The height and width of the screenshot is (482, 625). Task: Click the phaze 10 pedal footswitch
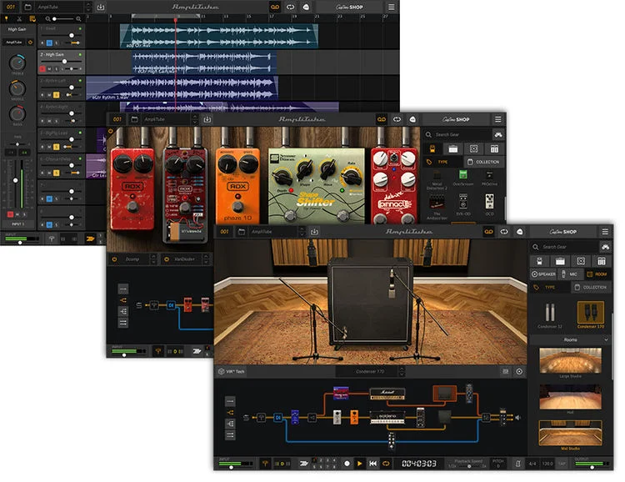click(x=237, y=206)
